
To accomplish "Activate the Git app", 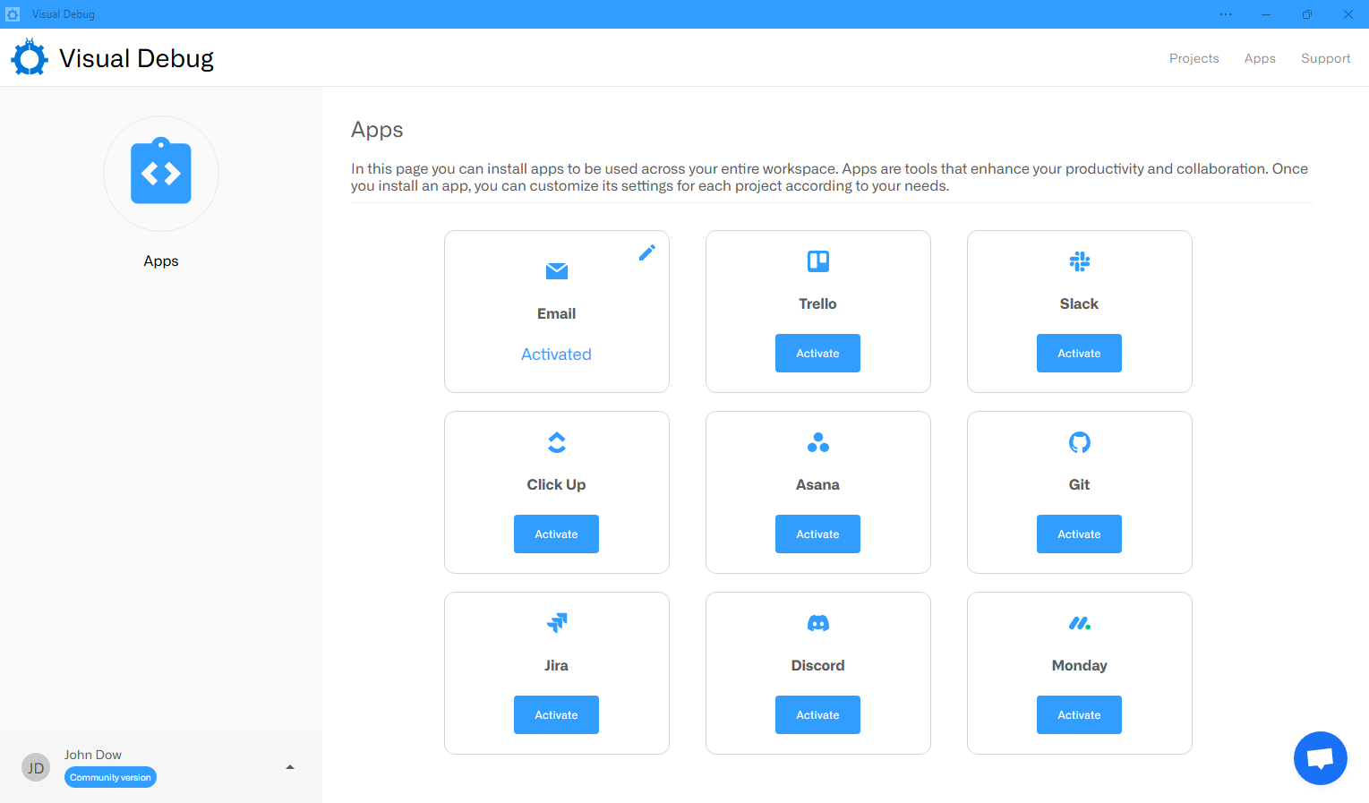I will pos(1079,534).
